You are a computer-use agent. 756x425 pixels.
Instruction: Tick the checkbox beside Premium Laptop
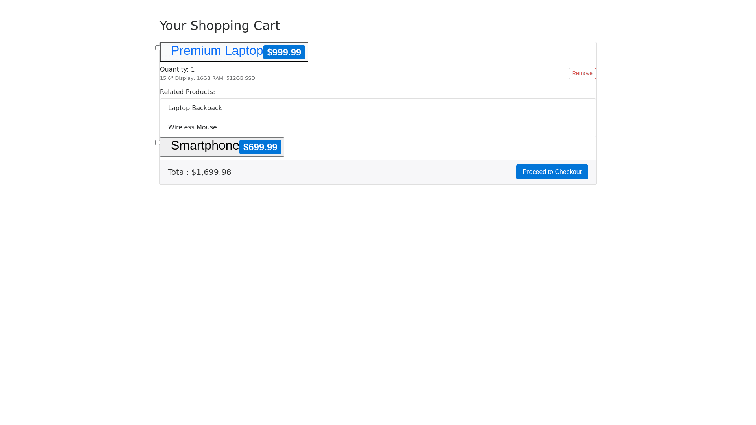point(157,48)
